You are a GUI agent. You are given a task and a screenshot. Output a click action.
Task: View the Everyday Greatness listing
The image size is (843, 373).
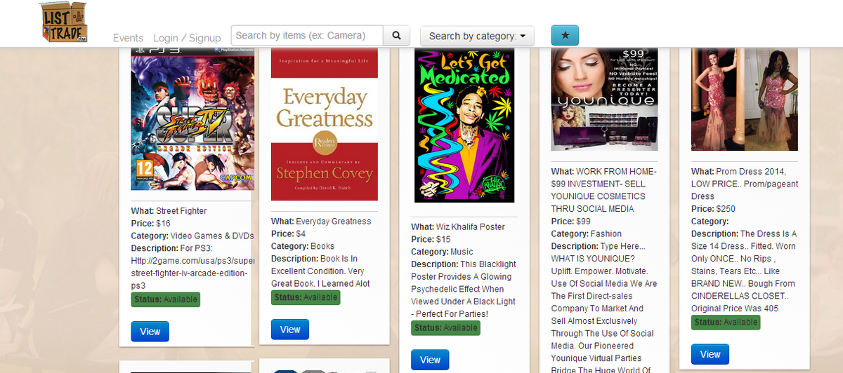point(290,330)
